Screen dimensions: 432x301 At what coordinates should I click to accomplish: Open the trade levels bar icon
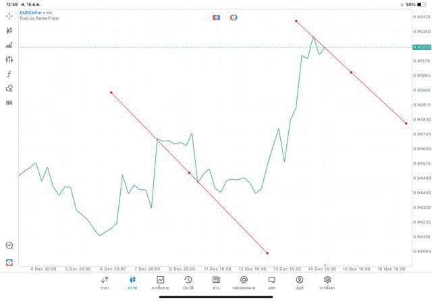[9, 45]
